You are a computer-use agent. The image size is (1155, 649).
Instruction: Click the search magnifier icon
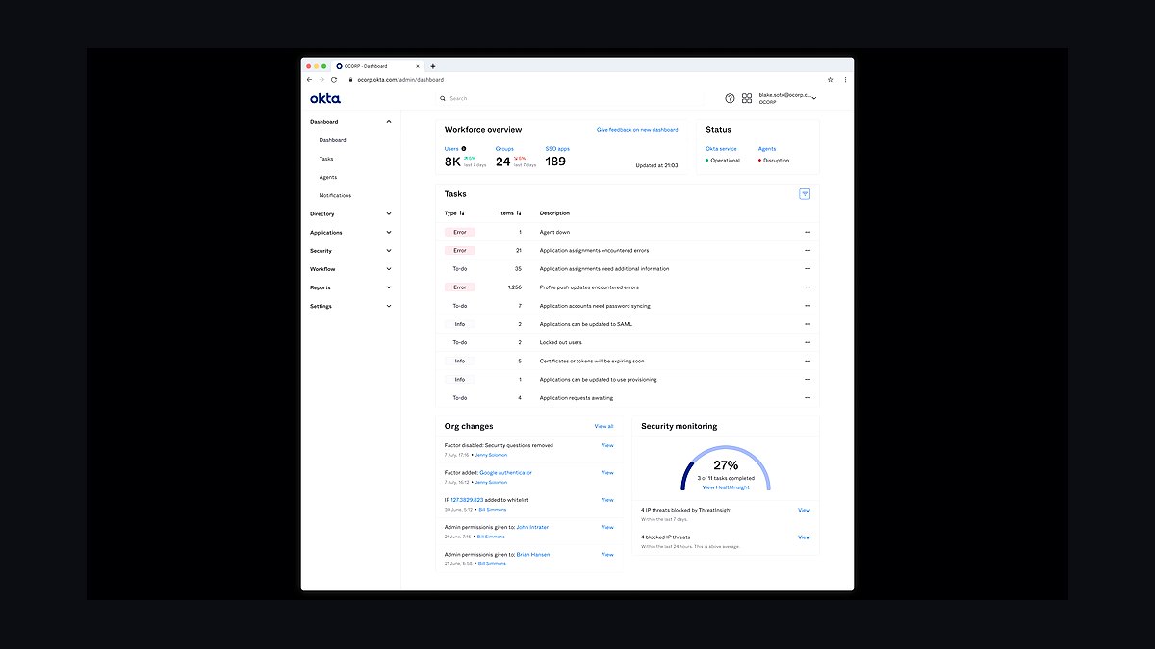443,98
